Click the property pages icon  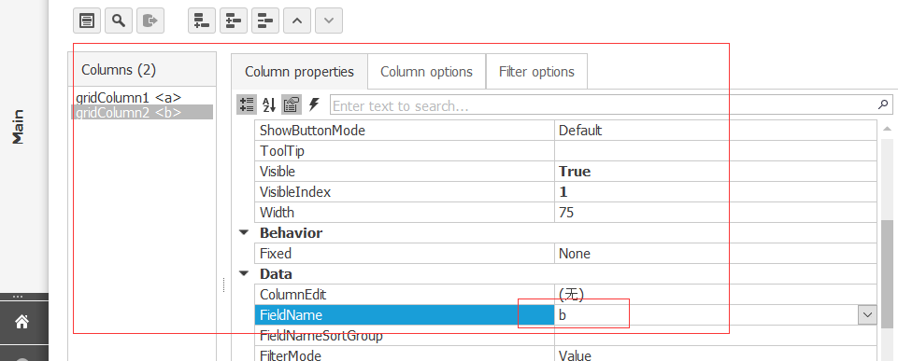[292, 104]
